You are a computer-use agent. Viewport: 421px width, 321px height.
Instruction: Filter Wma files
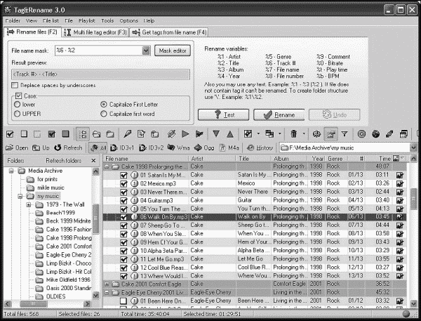pyautogui.click(x=178, y=148)
